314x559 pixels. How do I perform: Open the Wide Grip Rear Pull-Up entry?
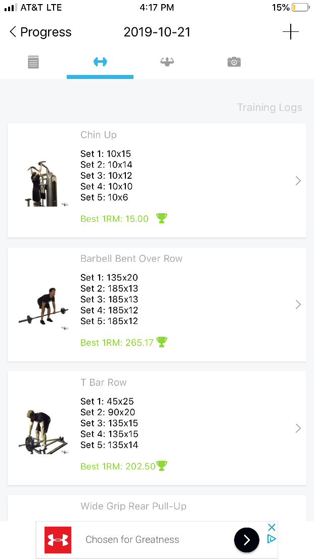(x=133, y=506)
